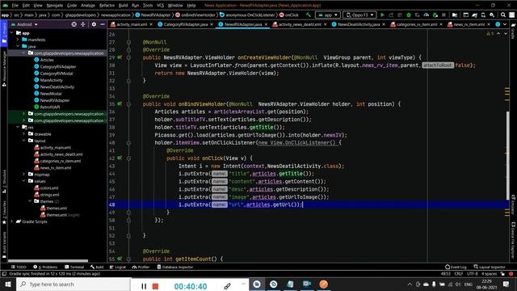
Task: Open the app run configuration dropdown
Action: point(327,15)
